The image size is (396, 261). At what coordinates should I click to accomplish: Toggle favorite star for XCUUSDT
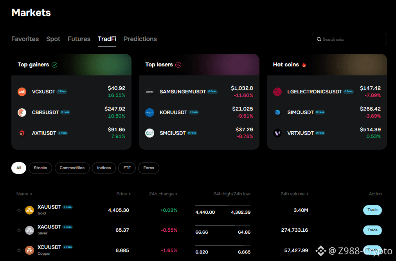tap(19, 250)
